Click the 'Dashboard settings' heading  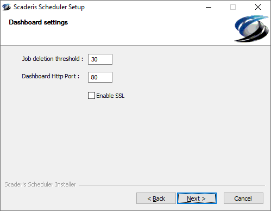click(39, 22)
